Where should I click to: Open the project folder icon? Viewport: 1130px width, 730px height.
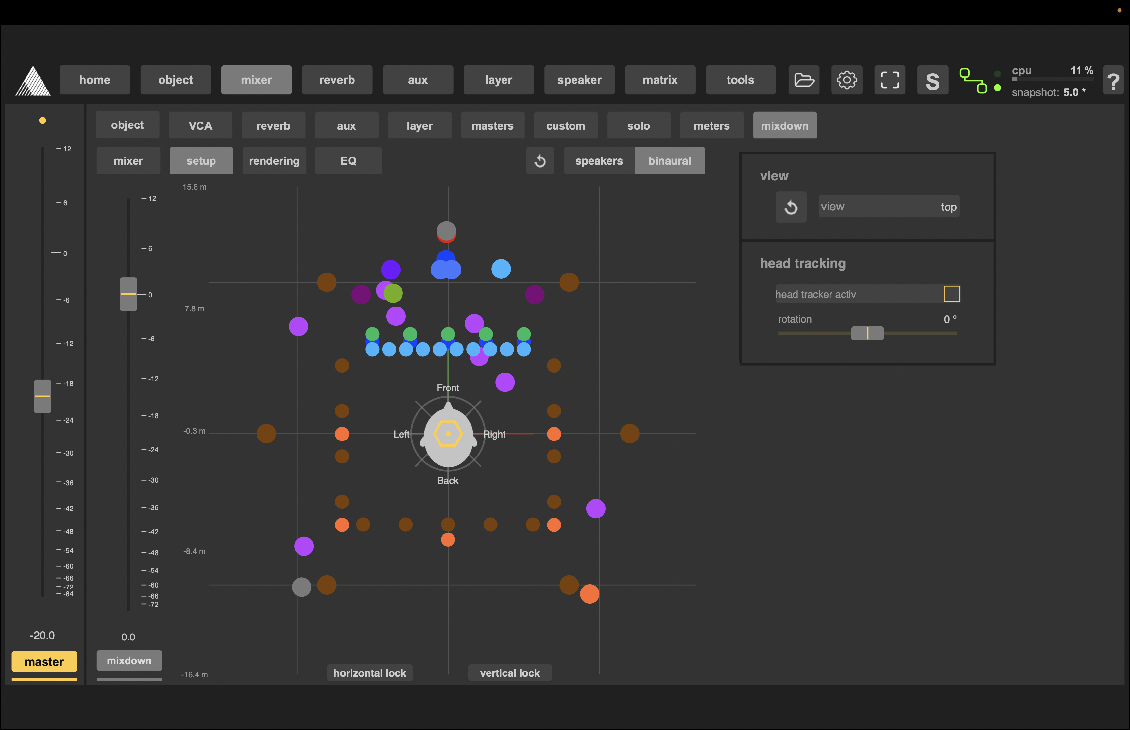(x=804, y=80)
